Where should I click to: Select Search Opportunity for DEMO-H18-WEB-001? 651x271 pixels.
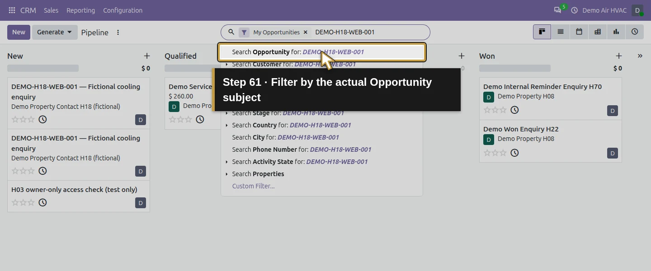322,52
